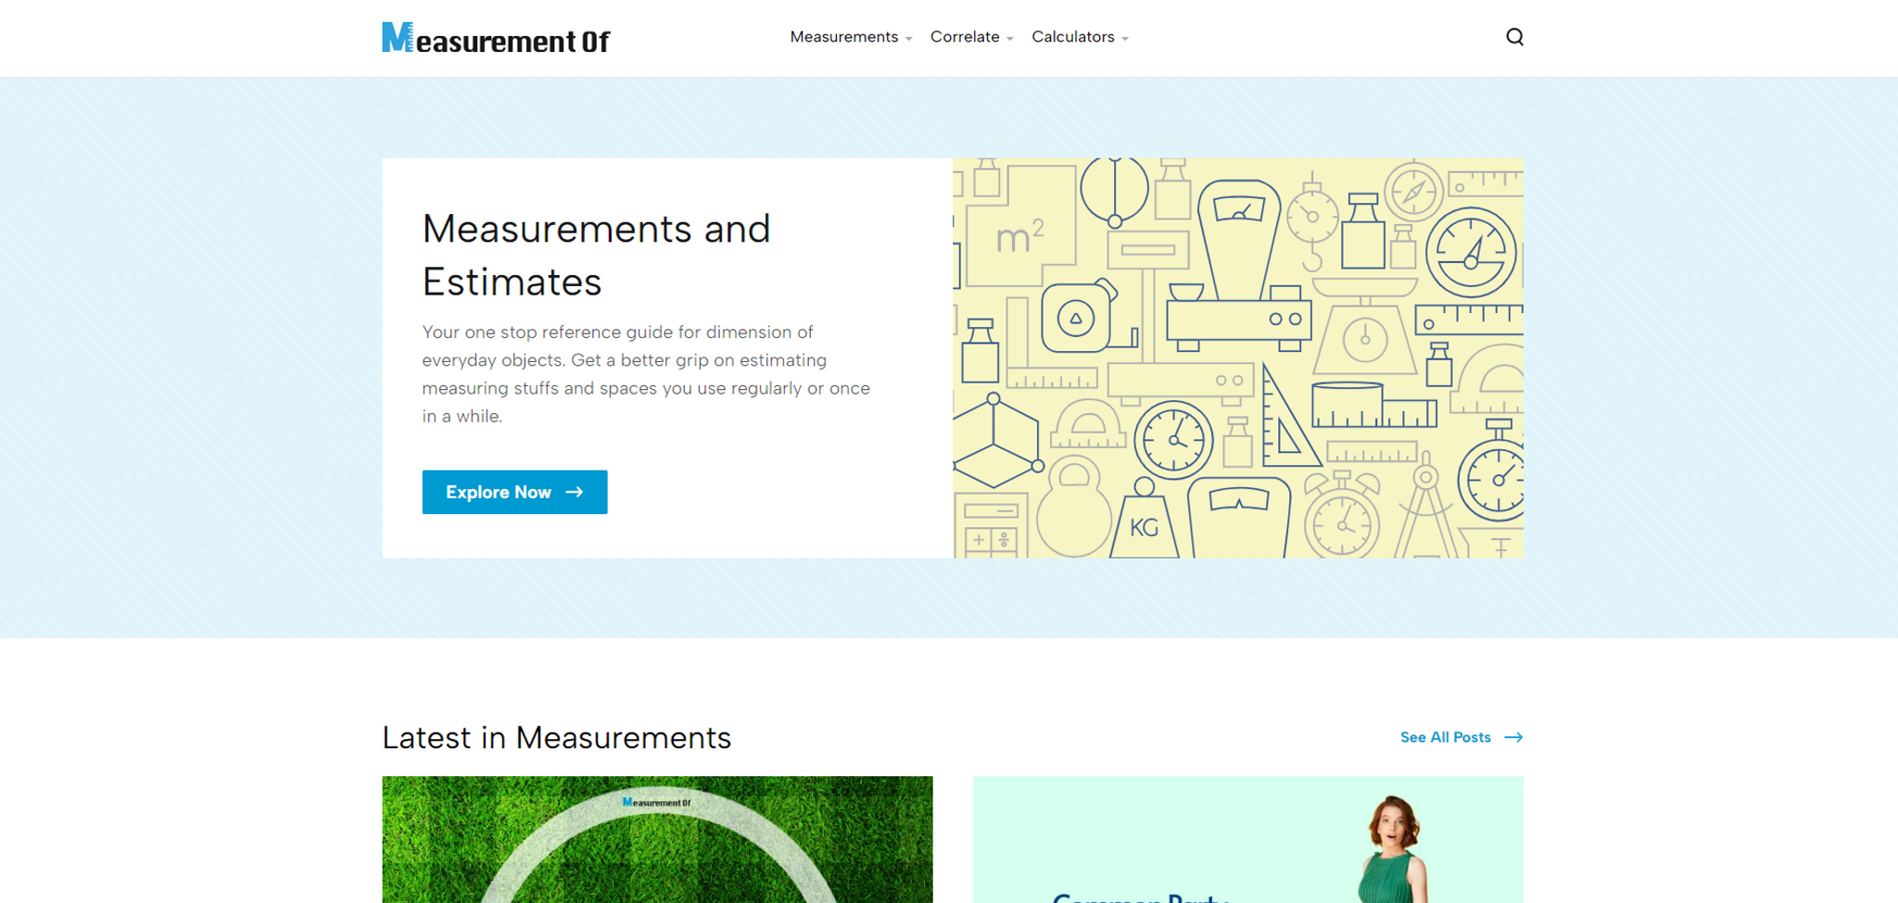Open the green grass field post thumbnail

point(657,839)
